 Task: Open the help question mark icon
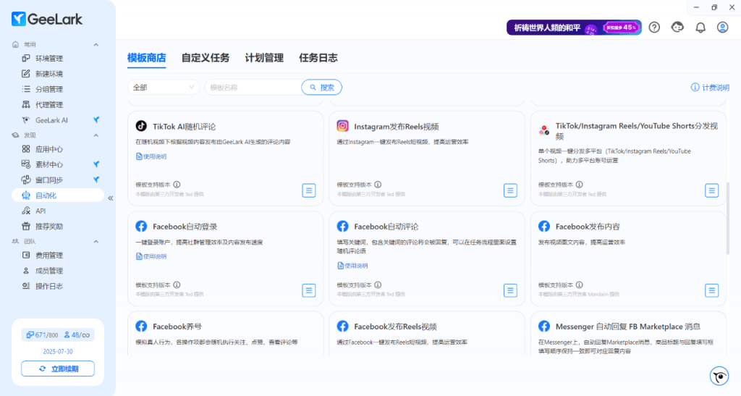[654, 28]
